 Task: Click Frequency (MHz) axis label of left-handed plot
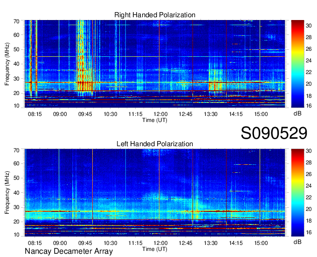[x=7, y=193]
